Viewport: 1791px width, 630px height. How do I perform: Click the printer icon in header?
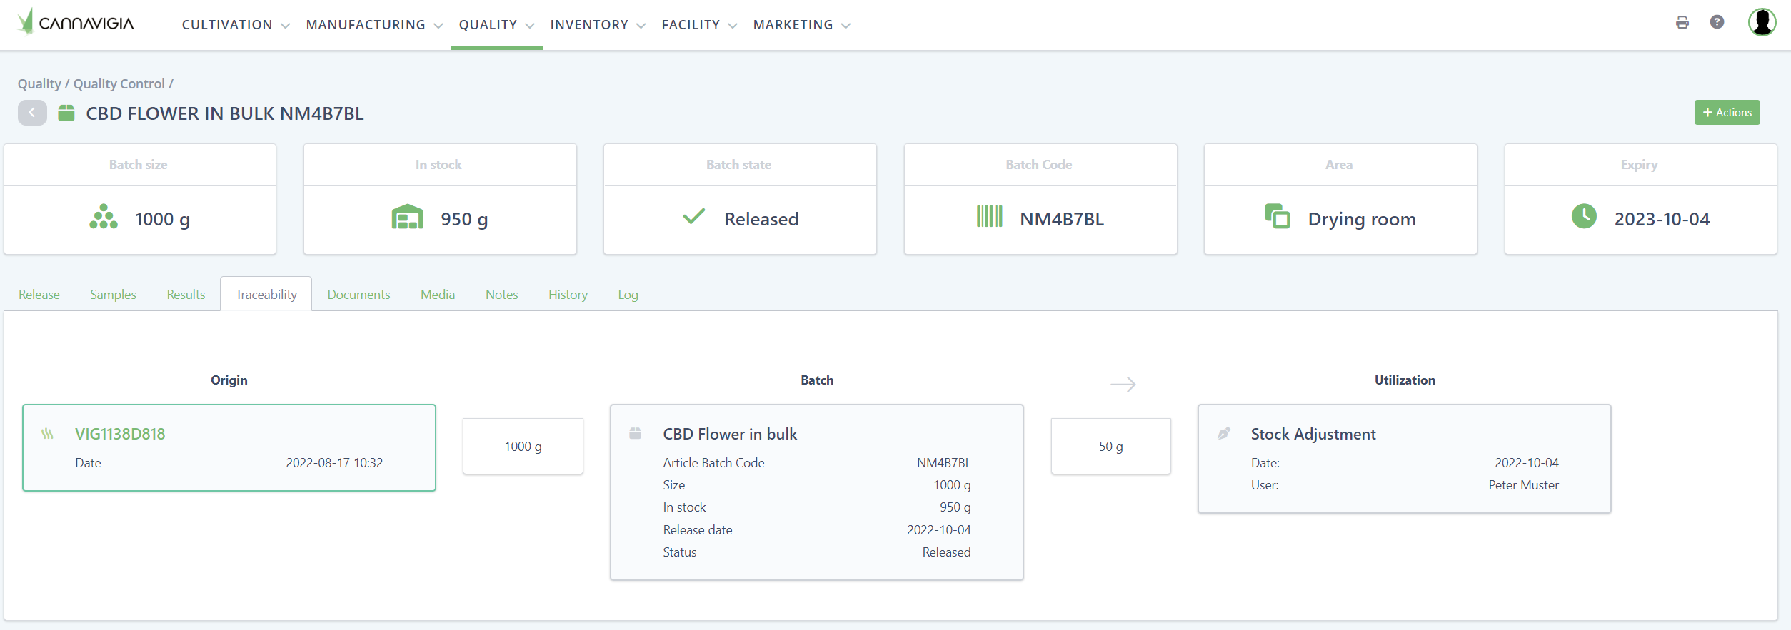[x=1682, y=23]
